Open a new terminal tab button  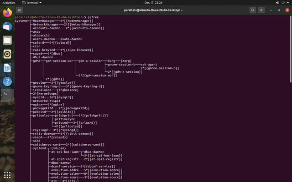pos(19,10)
